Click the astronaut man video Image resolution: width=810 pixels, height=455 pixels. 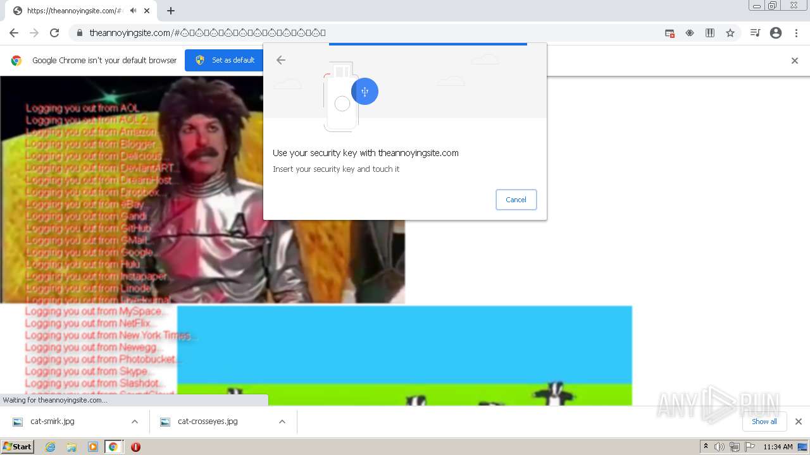(202, 190)
